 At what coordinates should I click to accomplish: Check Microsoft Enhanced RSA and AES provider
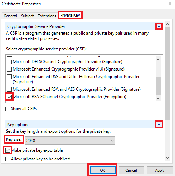(9, 89)
